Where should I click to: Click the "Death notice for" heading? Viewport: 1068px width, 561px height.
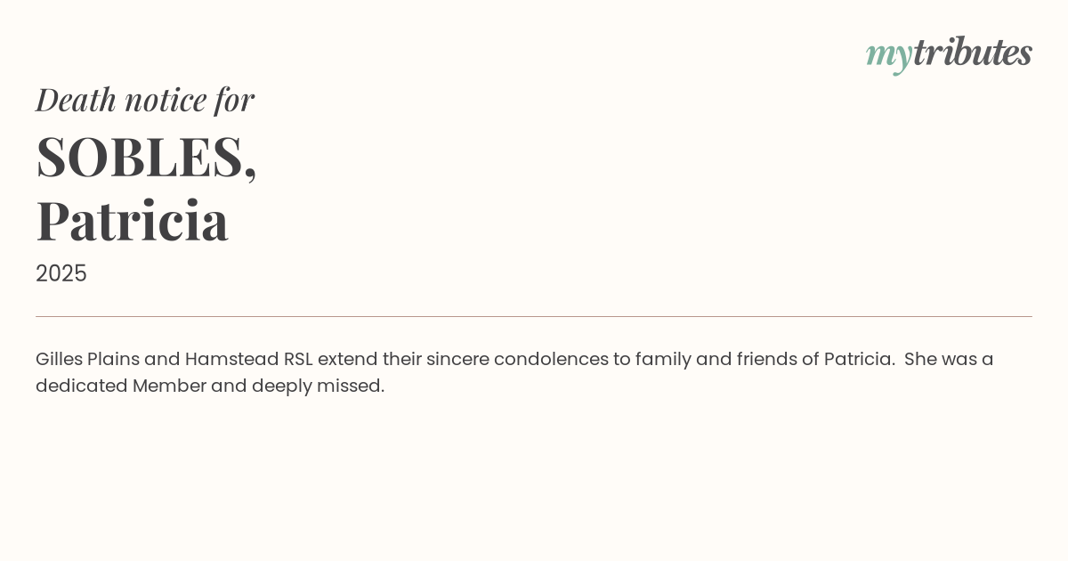click(x=145, y=100)
